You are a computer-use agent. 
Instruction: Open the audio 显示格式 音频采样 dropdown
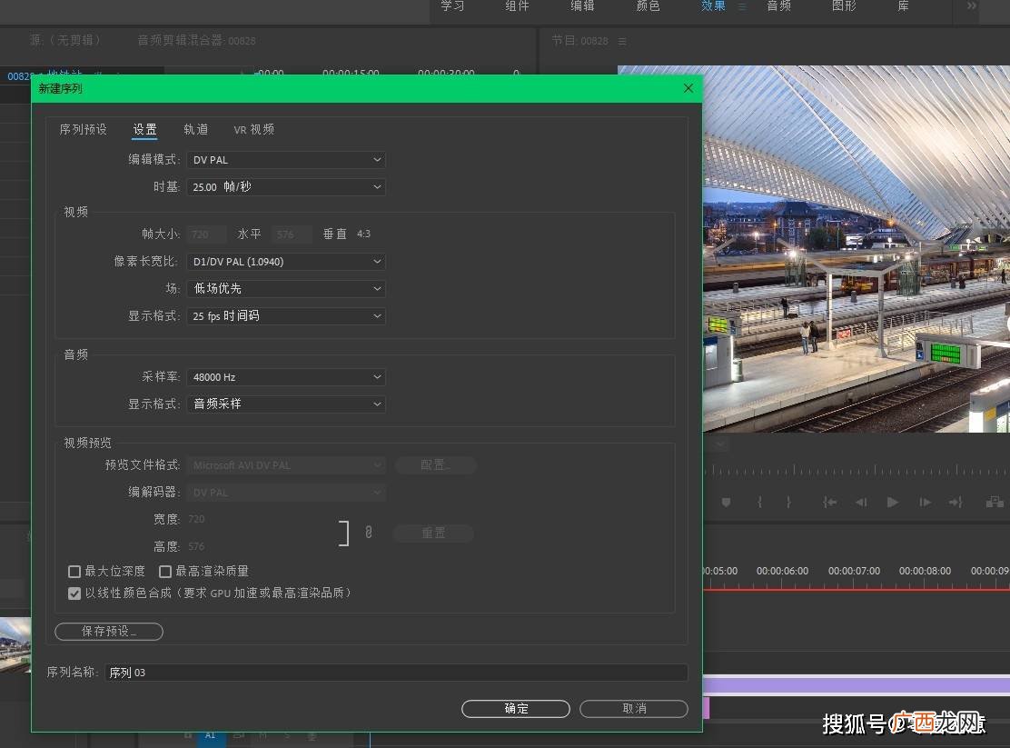(x=286, y=404)
